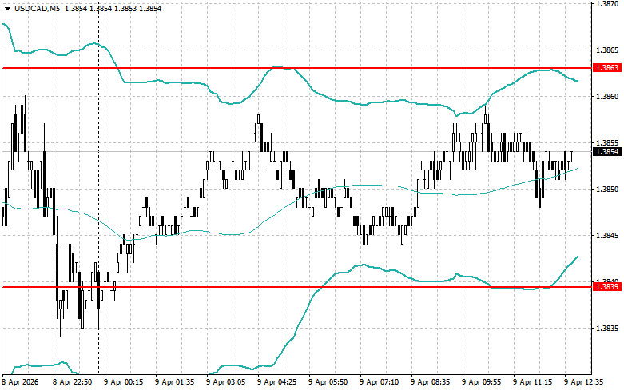The width and height of the screenshot is (624, 391).
Task: Click the upper red horizontal line at 1.3863
Action: coord(297,68)
